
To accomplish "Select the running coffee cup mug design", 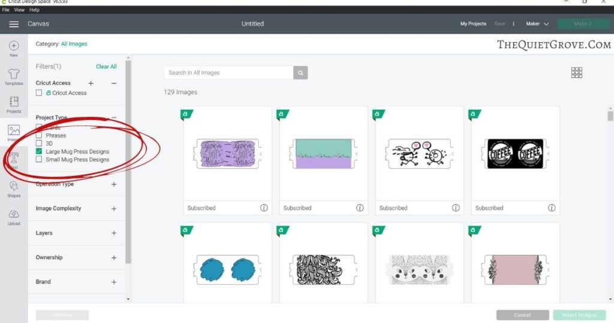I will 419,154.
